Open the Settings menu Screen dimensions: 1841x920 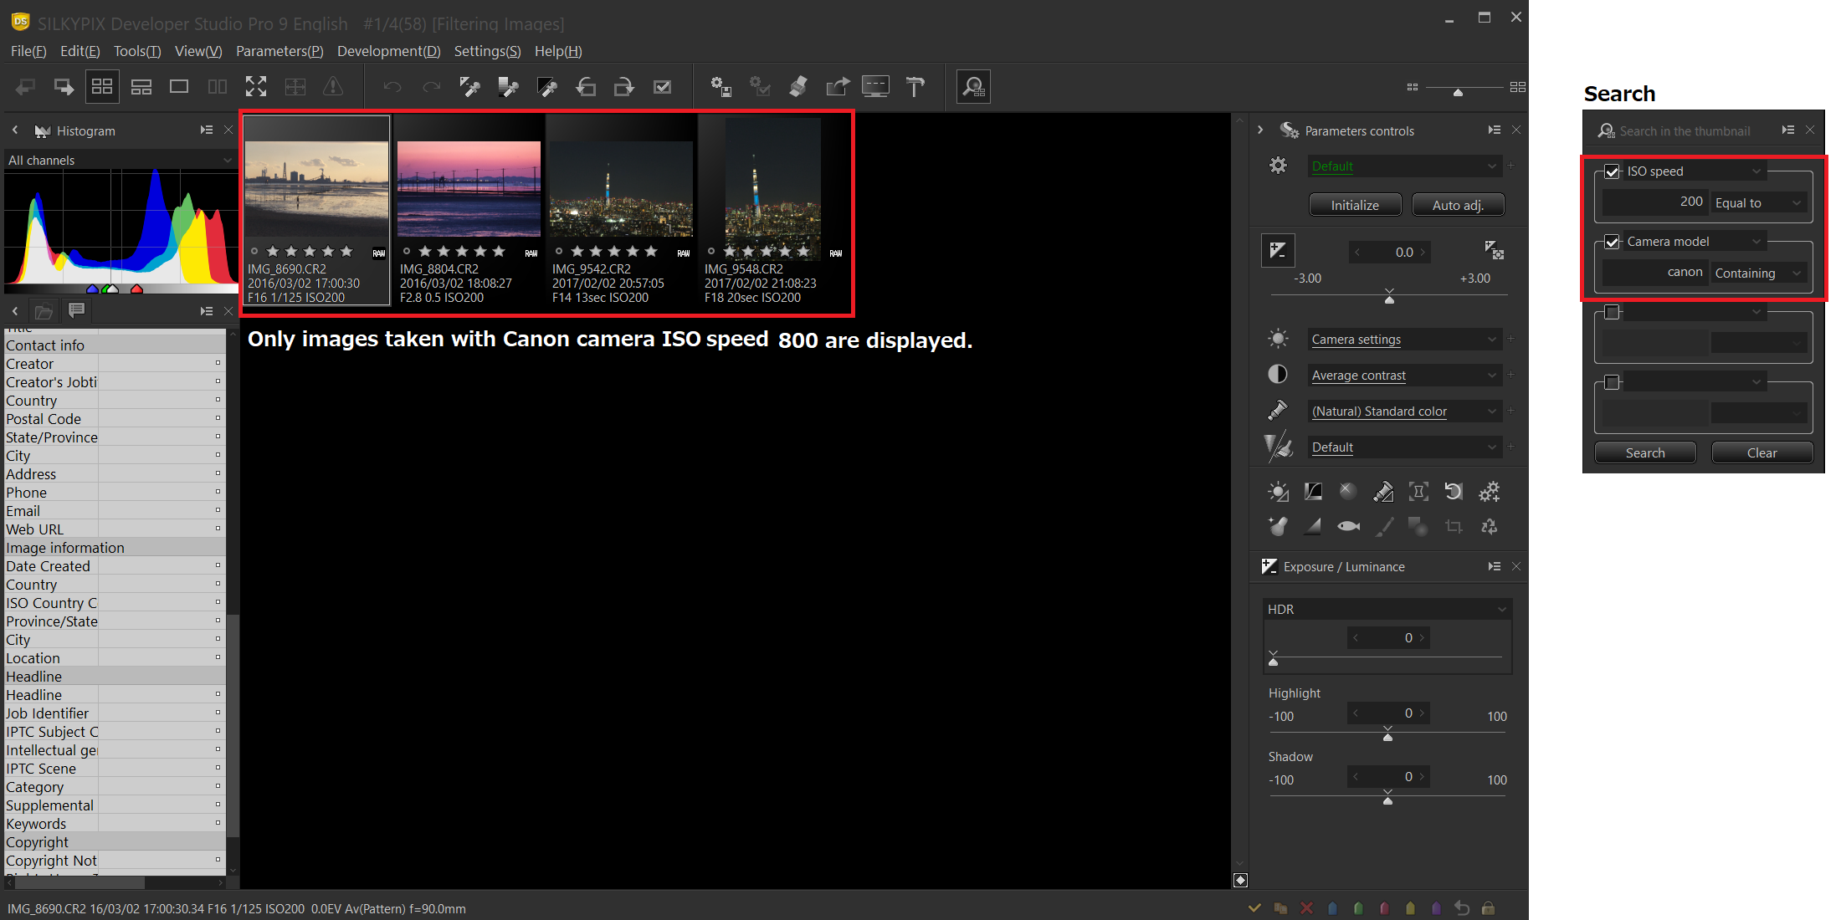(487, 51)
